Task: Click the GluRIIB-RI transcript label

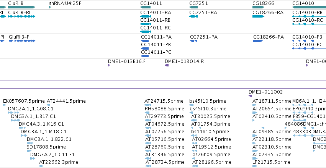Action: [19, 13]
